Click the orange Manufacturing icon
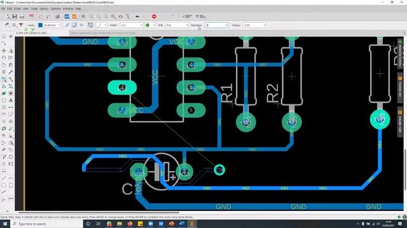This screenshot has height=228, width=407. (74, 16)
